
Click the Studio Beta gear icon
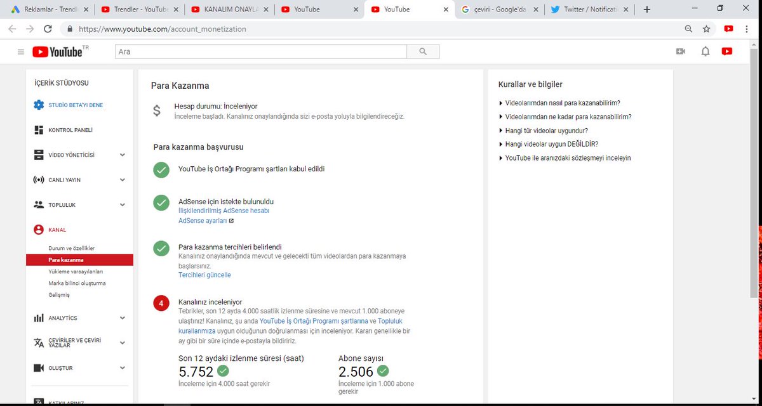(39, 105)
